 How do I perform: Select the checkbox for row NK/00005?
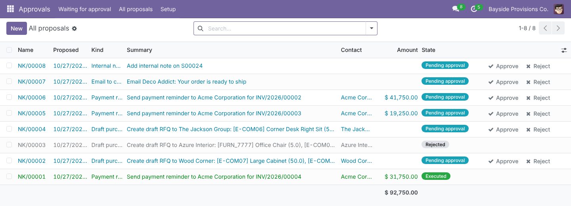9,113
